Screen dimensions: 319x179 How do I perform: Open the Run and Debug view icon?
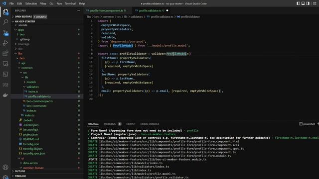click(x=5, y=43)
